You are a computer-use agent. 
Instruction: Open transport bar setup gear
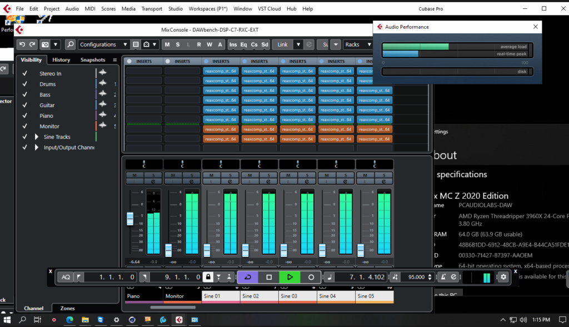503,277
